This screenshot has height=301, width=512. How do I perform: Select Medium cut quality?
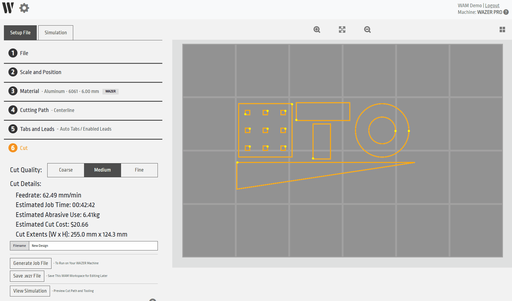pos(102,170)
